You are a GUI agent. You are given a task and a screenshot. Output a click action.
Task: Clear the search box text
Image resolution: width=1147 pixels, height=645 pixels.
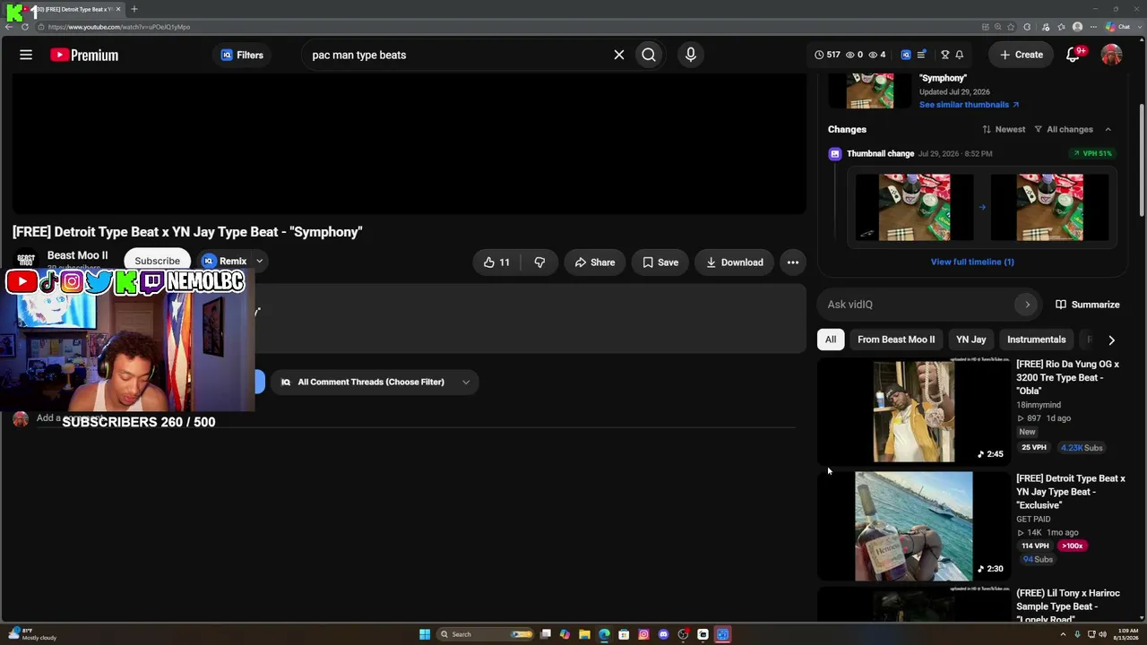click(x=618, y=55)
